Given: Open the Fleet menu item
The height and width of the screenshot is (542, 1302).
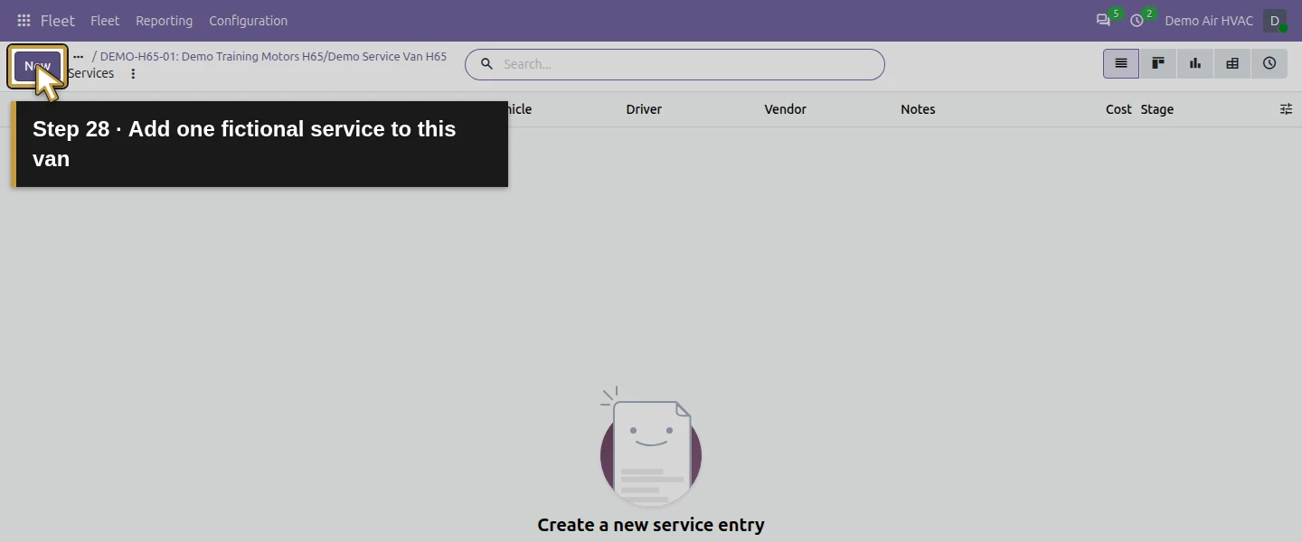Looking at the screenshot, I should coord(105,20).
